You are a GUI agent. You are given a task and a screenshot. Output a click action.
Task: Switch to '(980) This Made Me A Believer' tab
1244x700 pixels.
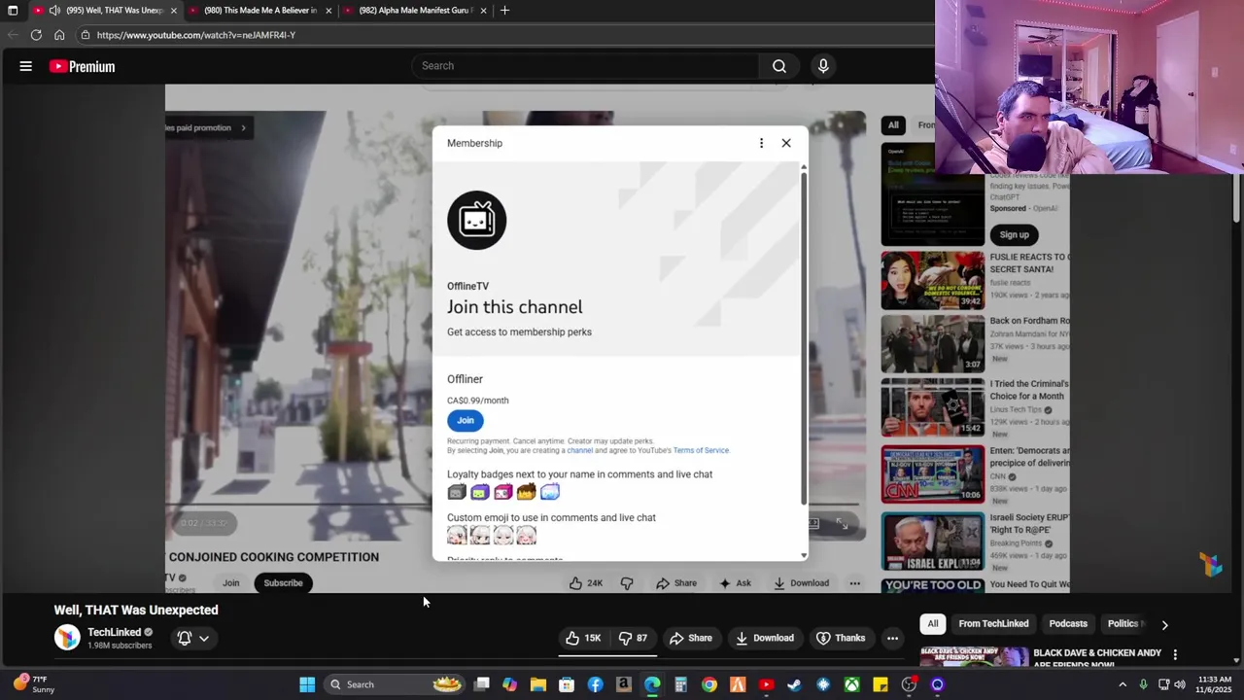(260, 11)
